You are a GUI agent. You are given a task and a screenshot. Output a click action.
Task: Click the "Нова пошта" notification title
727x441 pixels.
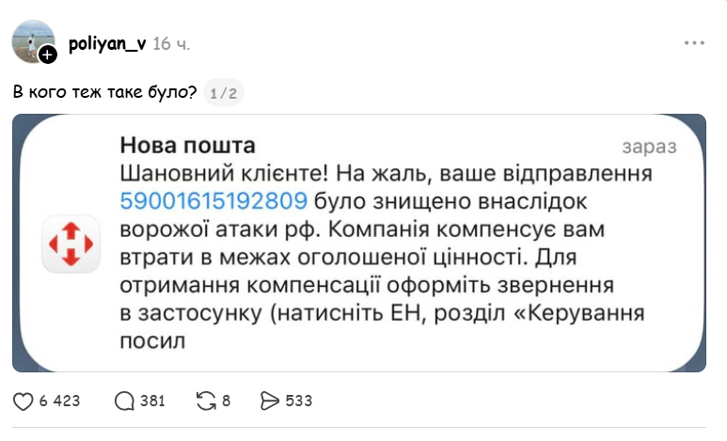pos(187,147)
